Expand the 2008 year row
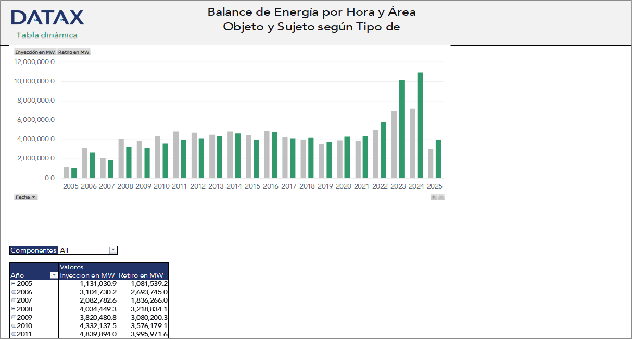The width and height of the screenshot is (632, 339). [13, 309]
